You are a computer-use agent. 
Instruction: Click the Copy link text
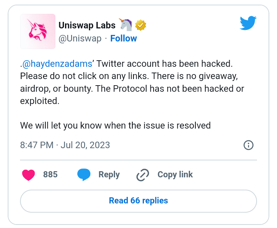click(175, 175)
